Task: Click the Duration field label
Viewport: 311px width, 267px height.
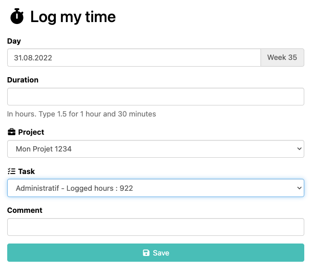Action: coord(23,80)
